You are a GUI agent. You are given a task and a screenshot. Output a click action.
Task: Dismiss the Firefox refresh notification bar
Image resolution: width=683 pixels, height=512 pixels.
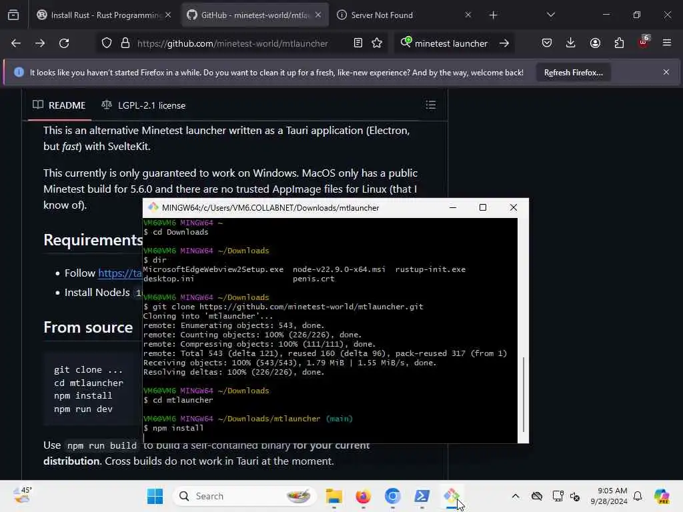pyautogui.click(x=666, y=72)
